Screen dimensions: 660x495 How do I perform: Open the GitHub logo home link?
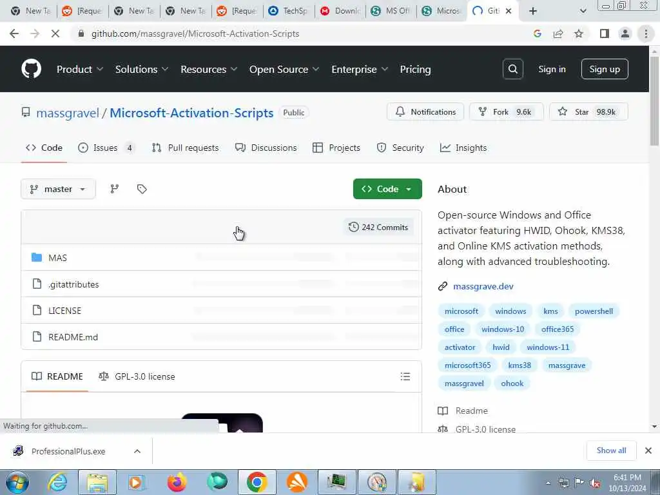[31, 69]
